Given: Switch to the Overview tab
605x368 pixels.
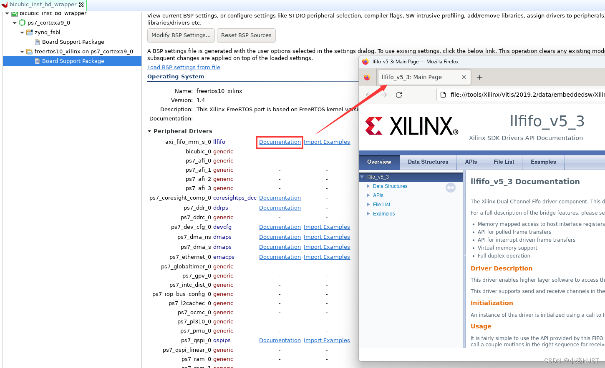Looking at the screenshot, I should pyautogui.click(x=379, y=162).
